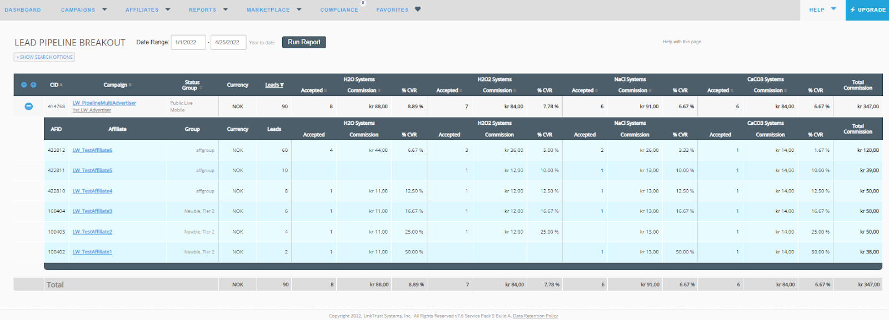Open the Data Retention Policy link
This screenshot has height=320, width=889.
(x=535, y=316)
